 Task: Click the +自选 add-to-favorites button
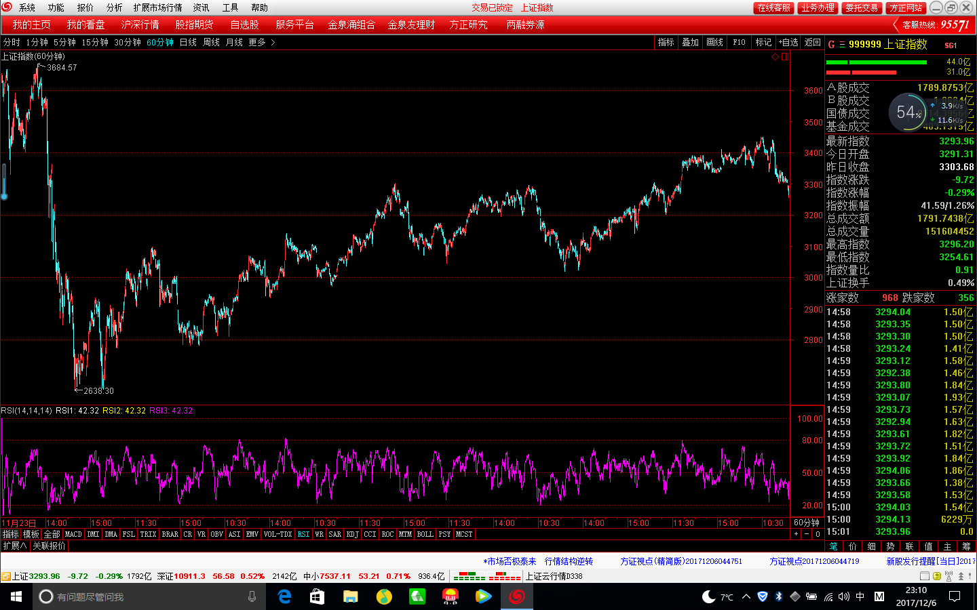click(788, 42)
